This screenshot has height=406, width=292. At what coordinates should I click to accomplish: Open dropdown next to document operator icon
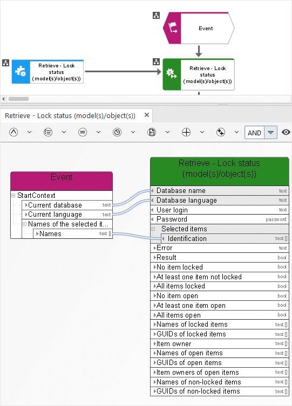167,132
